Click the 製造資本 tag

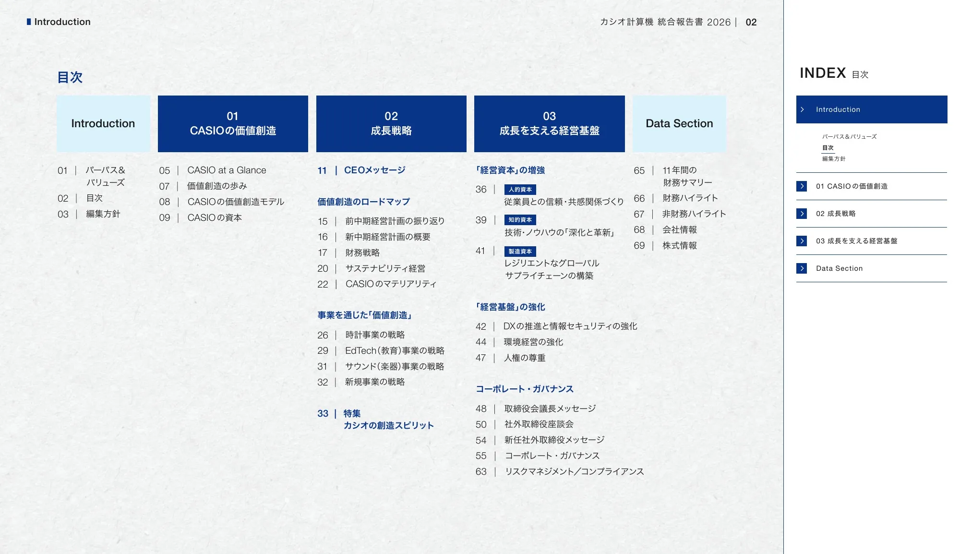coord(520,252)
